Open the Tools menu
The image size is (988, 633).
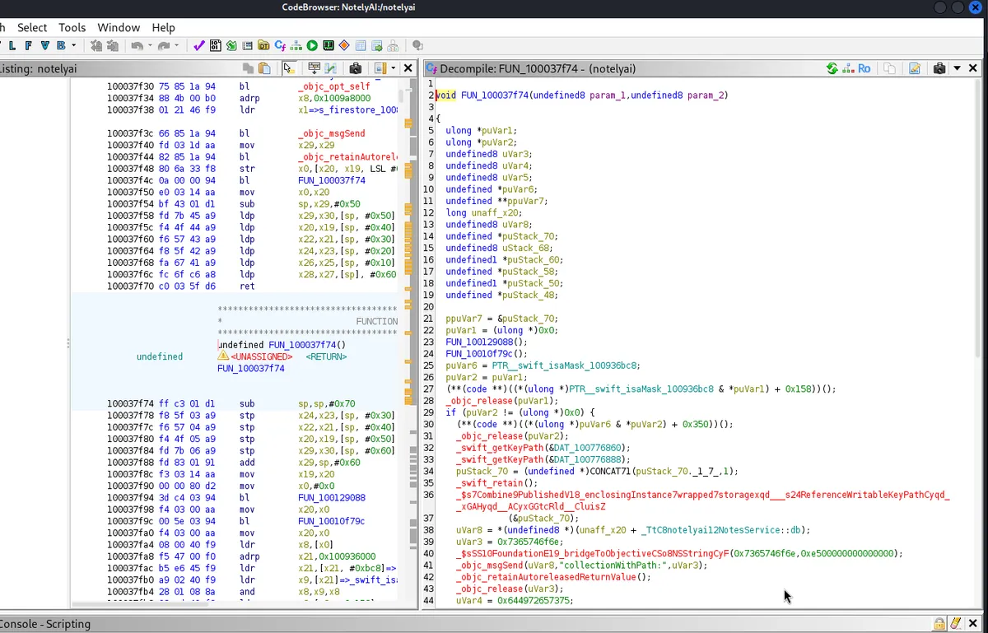click(x=72, y=27)
